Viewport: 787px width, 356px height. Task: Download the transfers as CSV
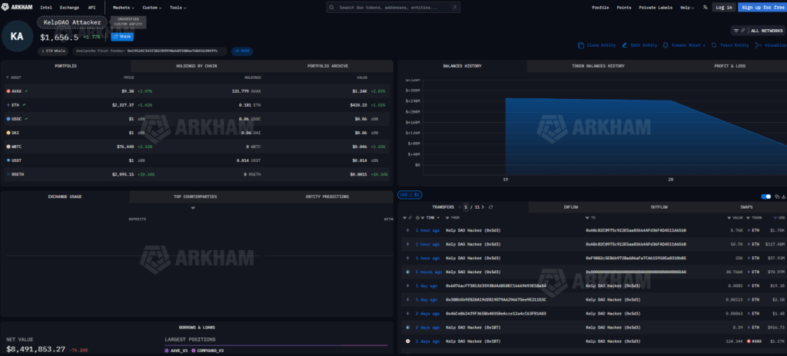(782, 196)
